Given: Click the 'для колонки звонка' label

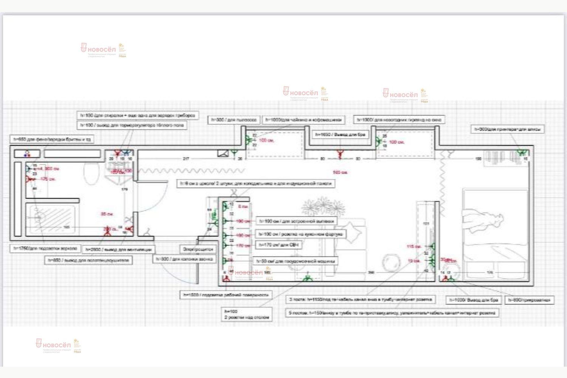Looking at the screenshot, I should (x=184, y=259).
